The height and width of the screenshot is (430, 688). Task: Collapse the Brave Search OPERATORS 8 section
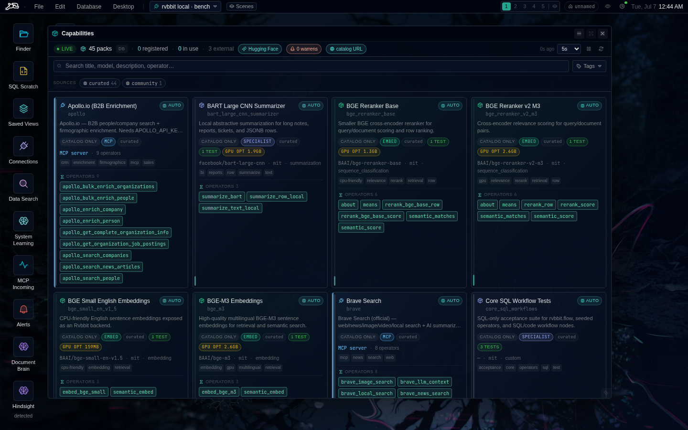358,372
